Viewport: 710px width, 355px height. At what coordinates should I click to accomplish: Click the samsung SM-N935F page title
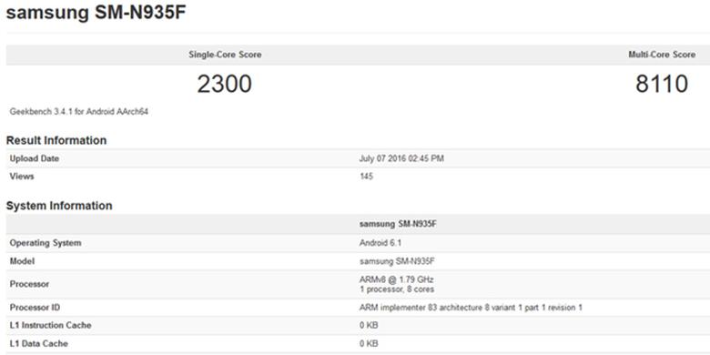pos(96,12)
